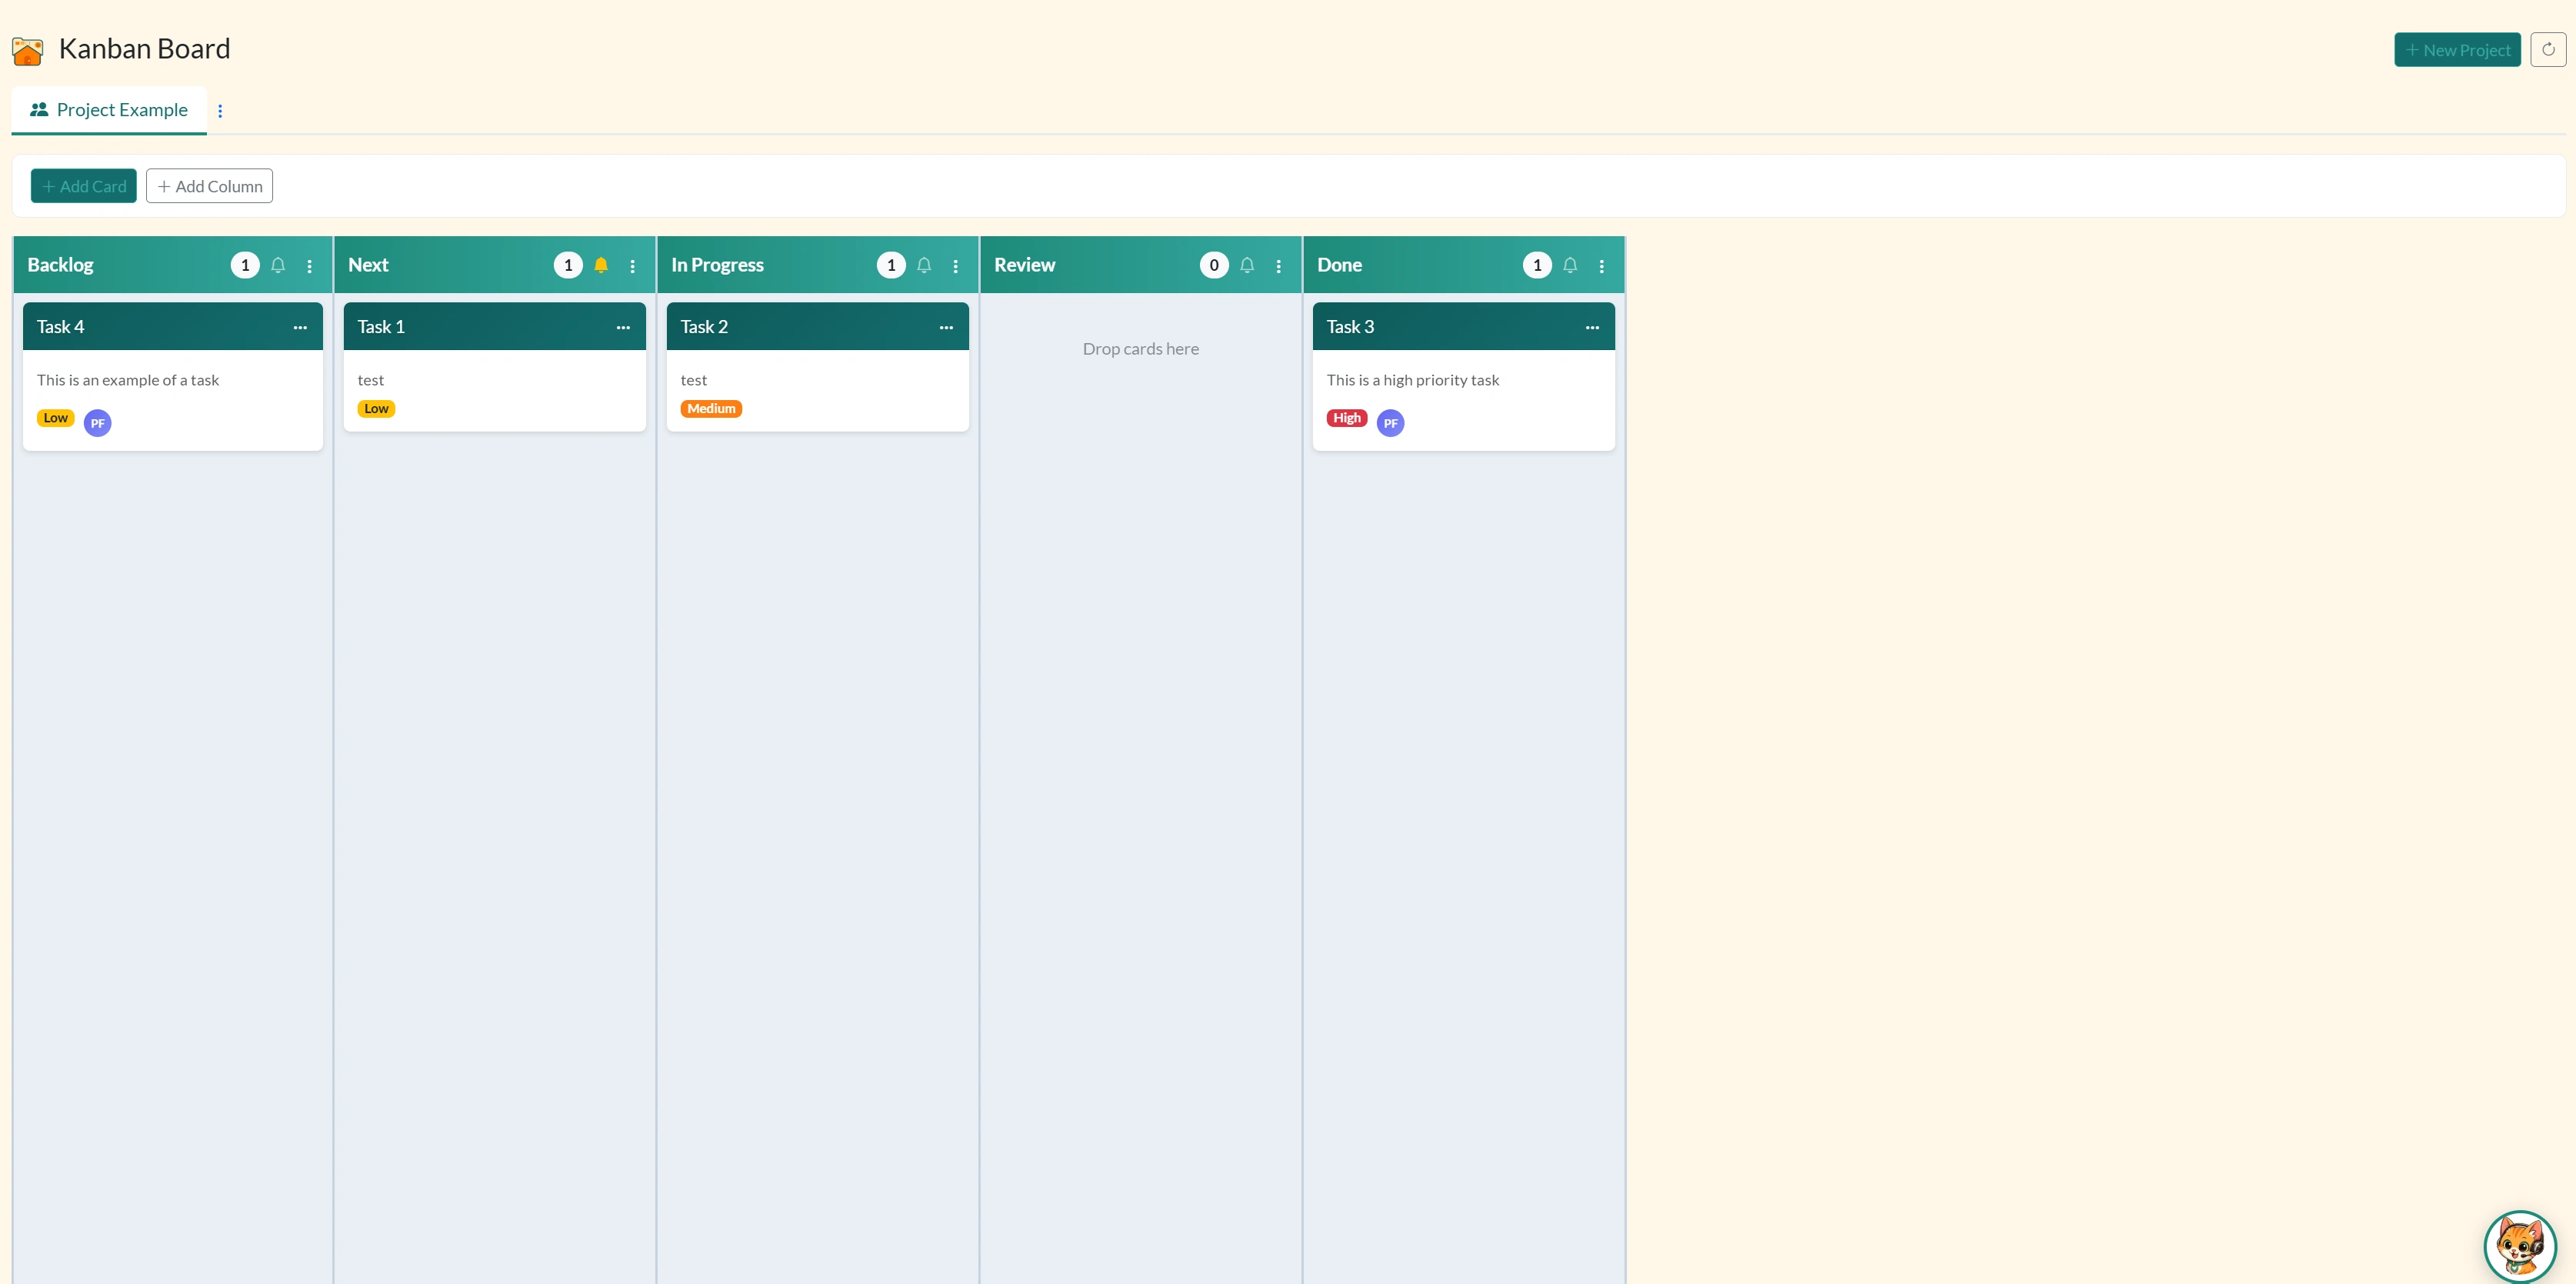2576x1284 pixels.
Task: Click the folder icon next to Kanban Board title
Action: (27, 50)
